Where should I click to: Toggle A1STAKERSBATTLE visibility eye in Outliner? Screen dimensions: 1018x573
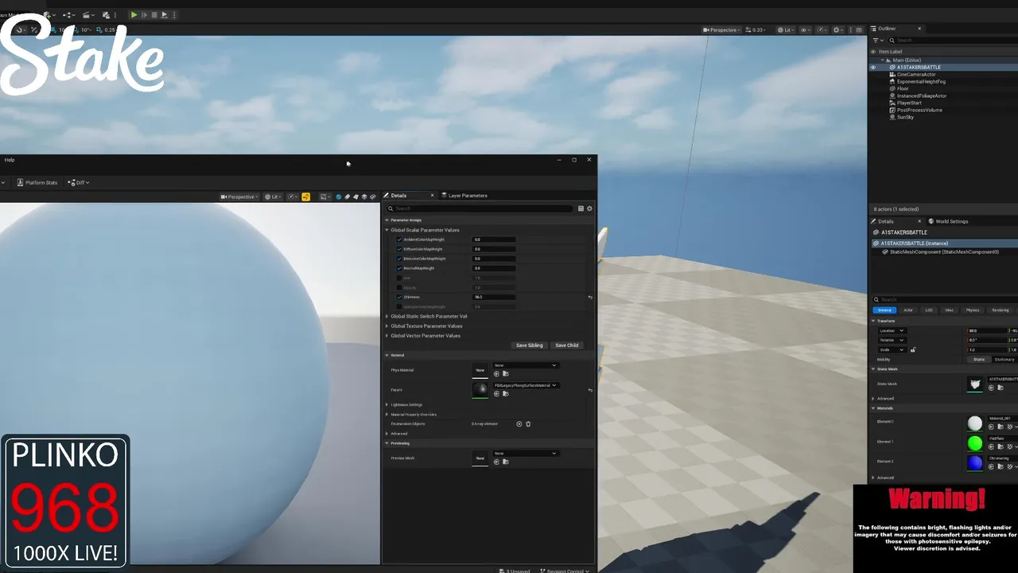pyautogui.click(x=872, y=67)
